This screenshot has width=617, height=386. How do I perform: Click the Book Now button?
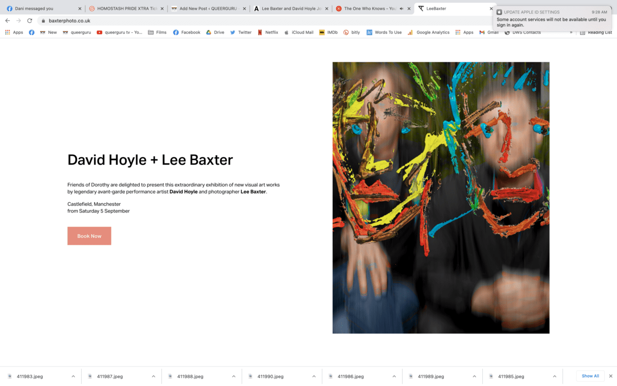pos(89,236)
